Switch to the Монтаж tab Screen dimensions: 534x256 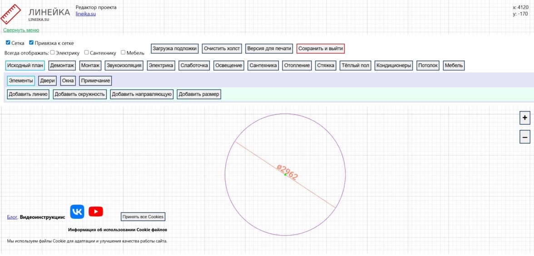click(90, 65)
